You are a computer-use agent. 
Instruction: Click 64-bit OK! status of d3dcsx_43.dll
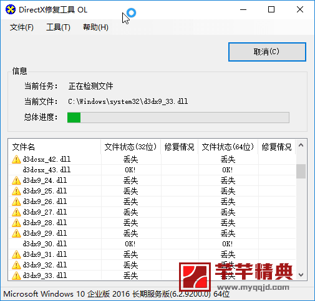tap(228, 170)
